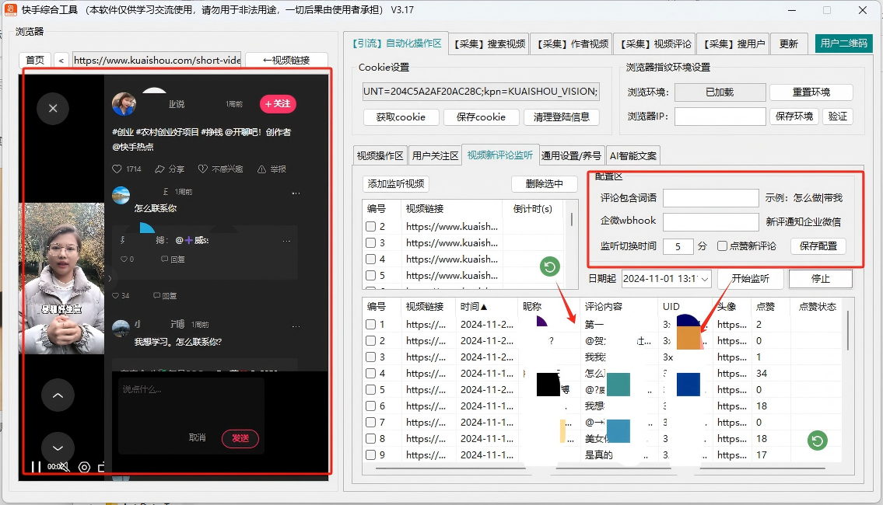Select comment row 1 containing 第一
Screen dimensions: 883x505
(x=370, y=325)
